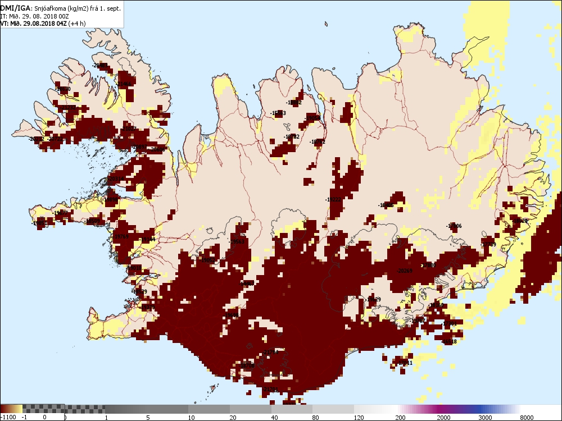Click the 2000 legend scale value

click(443, 417)
